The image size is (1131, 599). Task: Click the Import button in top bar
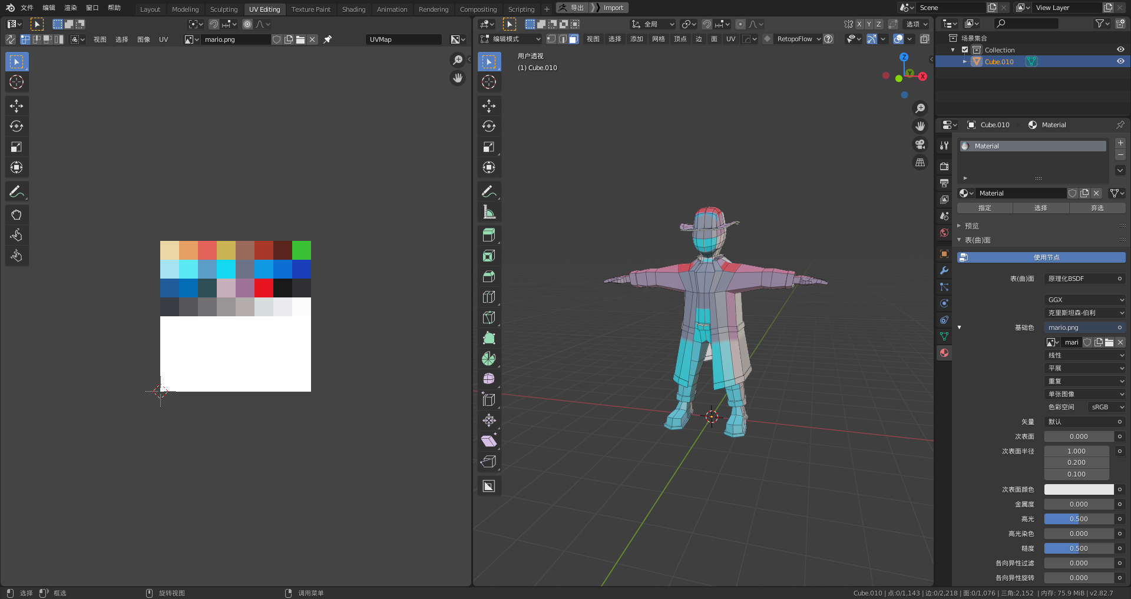(x=613, y=8)
